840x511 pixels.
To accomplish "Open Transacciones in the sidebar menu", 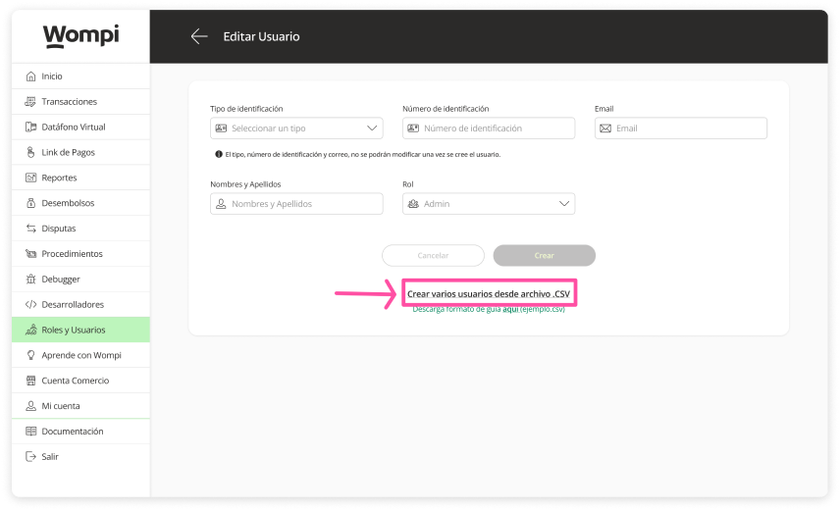I will click(x=69, y=102).
